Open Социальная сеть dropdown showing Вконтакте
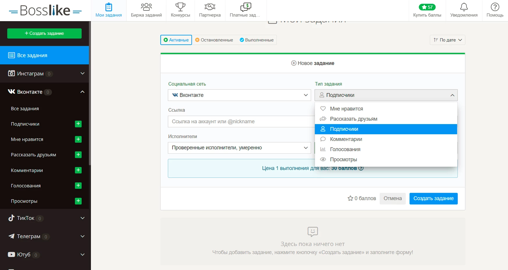 coord(240,95)
